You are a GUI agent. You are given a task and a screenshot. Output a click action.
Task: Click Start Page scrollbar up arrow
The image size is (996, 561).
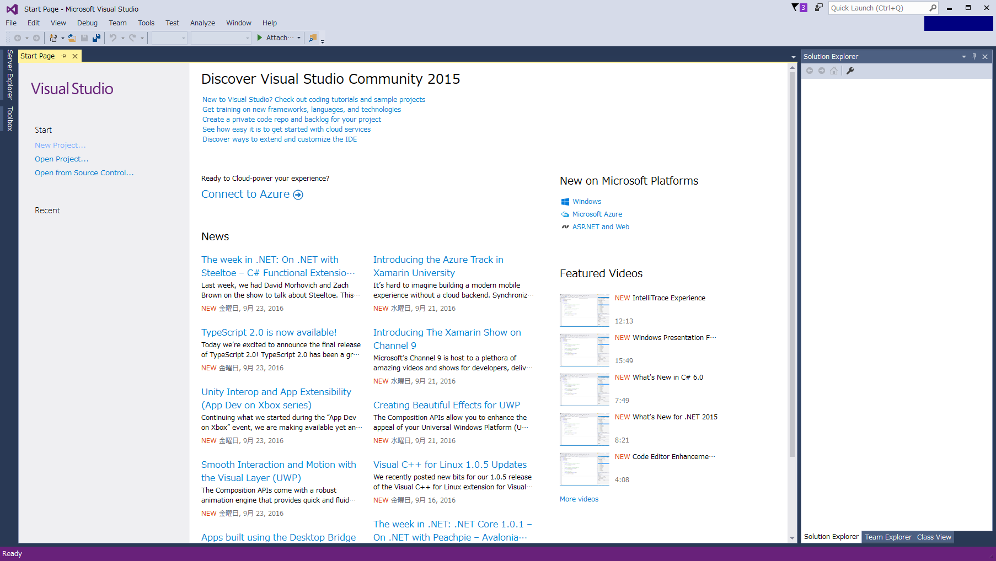792,67
